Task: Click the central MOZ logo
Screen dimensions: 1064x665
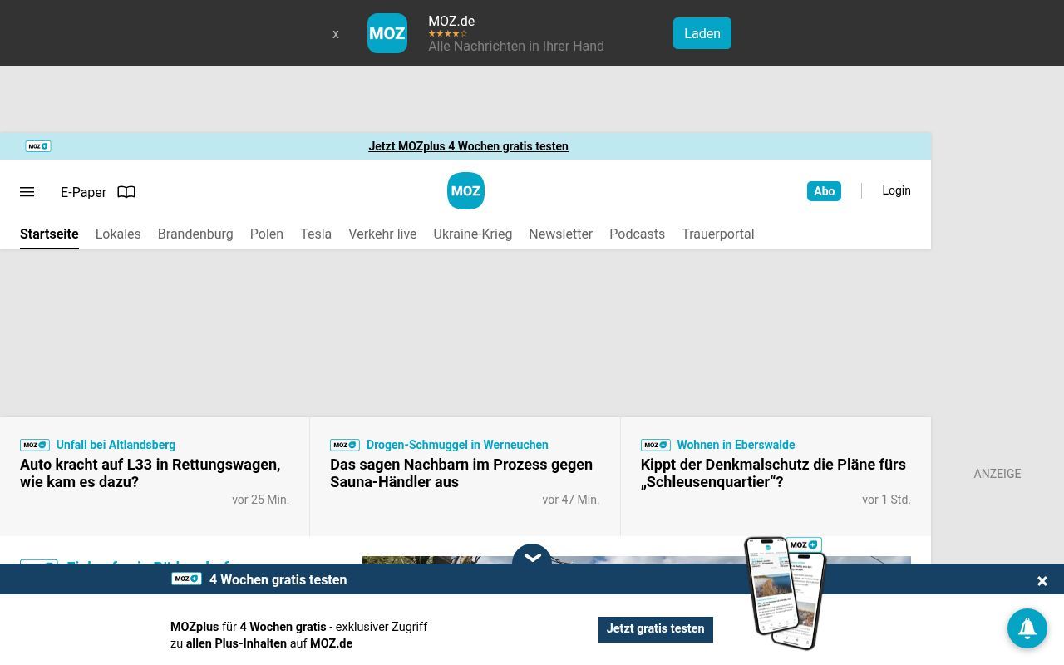Action: (x=465, y=191)
